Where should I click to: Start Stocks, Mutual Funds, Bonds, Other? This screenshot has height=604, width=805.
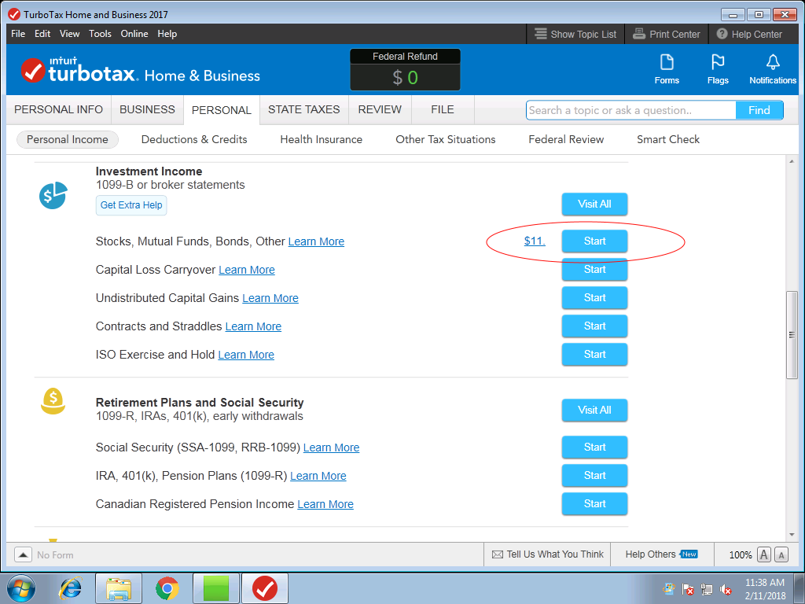pyautogui.click(x=594, y=241)
